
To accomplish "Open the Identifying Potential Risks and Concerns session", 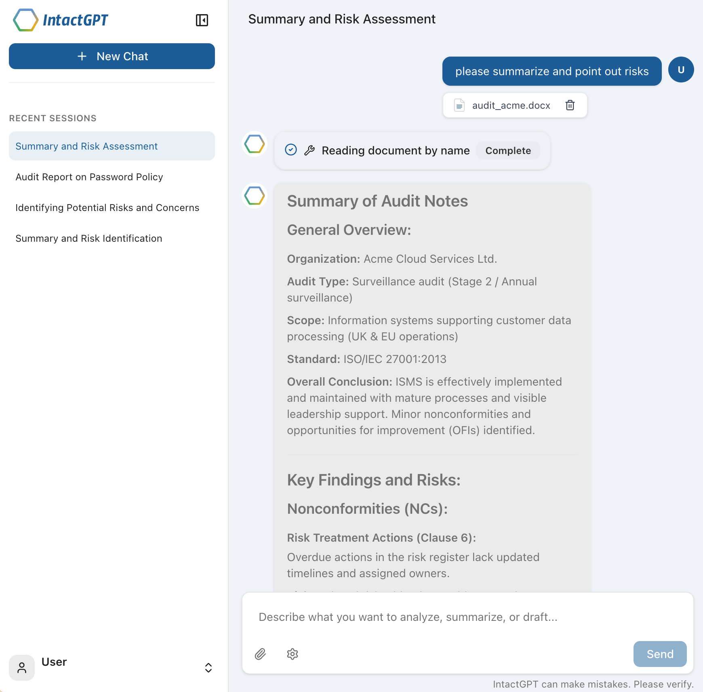I will coord(107,207).
